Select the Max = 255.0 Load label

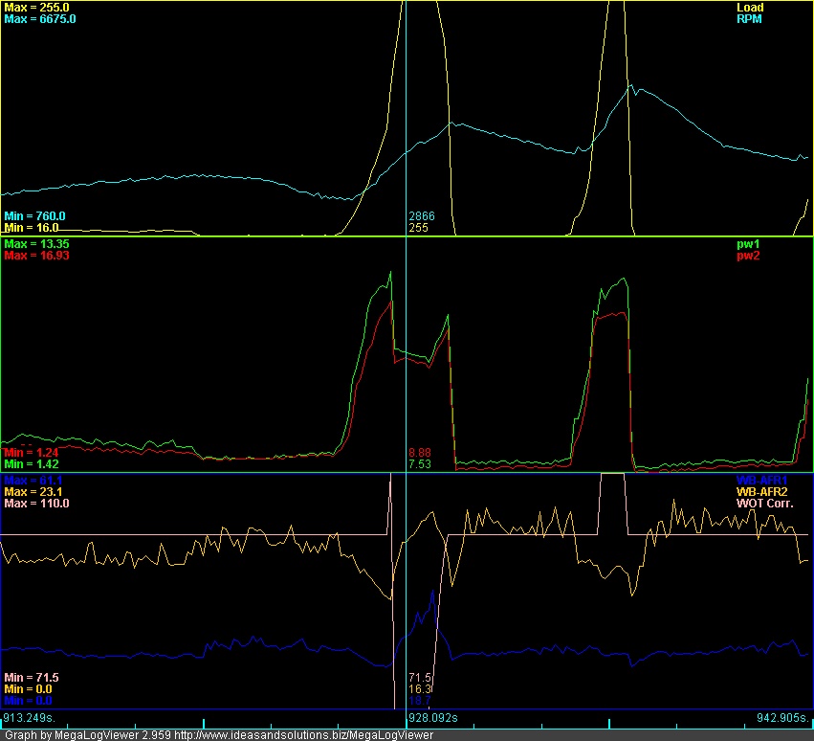pos(37,8)
